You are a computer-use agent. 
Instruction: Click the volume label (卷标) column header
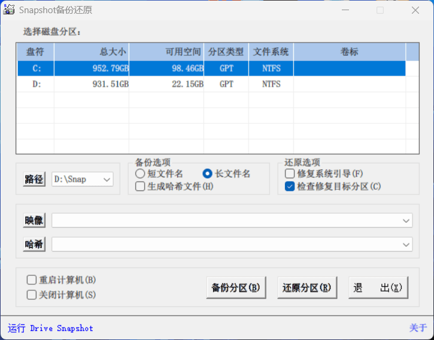pyautogui.click(x=350, y=51)
